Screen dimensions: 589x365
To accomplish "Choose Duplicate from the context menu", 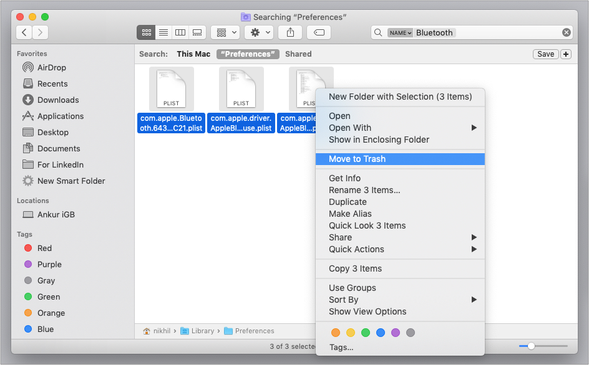I will [400, 202].
